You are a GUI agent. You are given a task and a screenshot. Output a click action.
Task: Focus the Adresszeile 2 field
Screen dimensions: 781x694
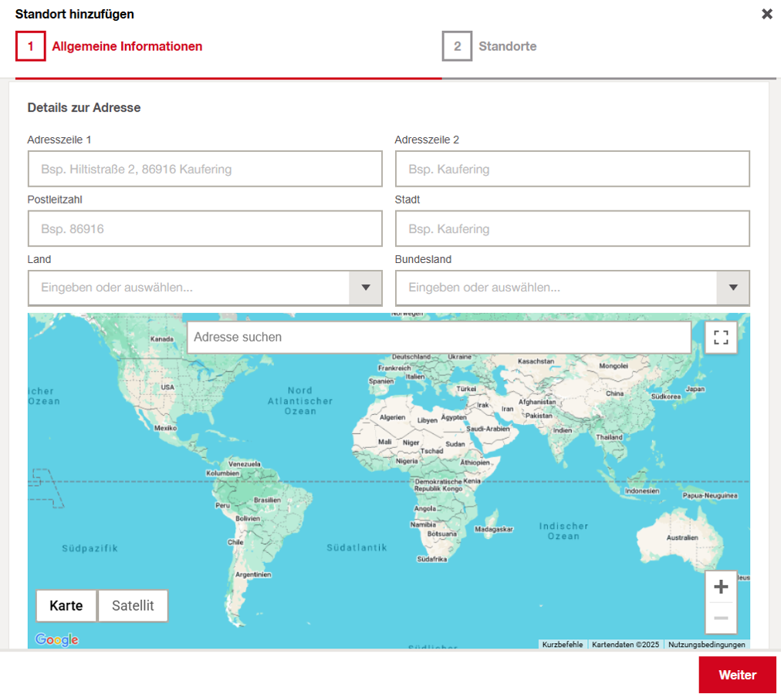573,170
